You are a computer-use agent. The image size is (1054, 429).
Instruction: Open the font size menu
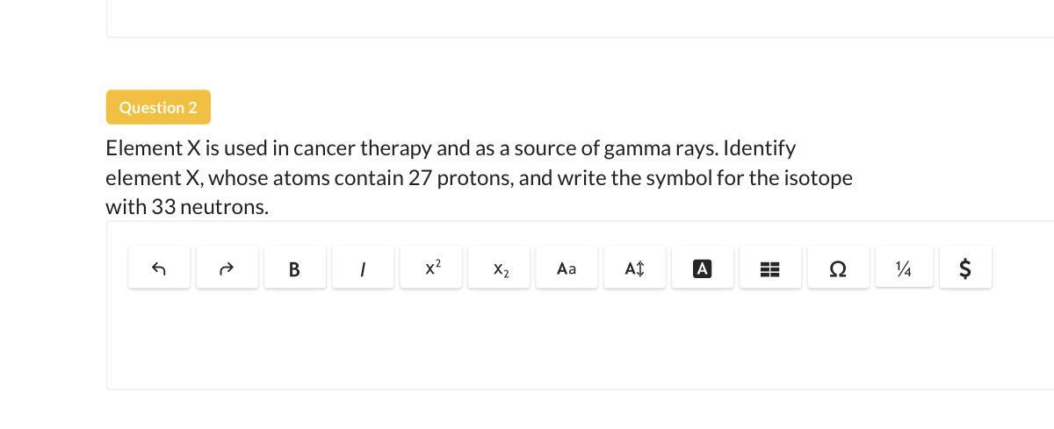click(634, 268)
